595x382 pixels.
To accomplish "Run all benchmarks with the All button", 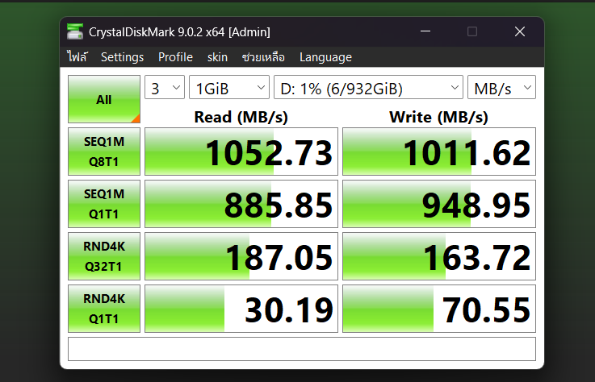I will tap(104, 100).
